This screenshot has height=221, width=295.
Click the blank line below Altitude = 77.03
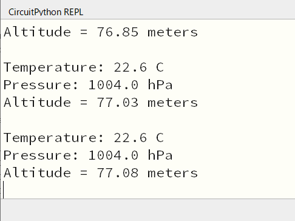[147, 120]
